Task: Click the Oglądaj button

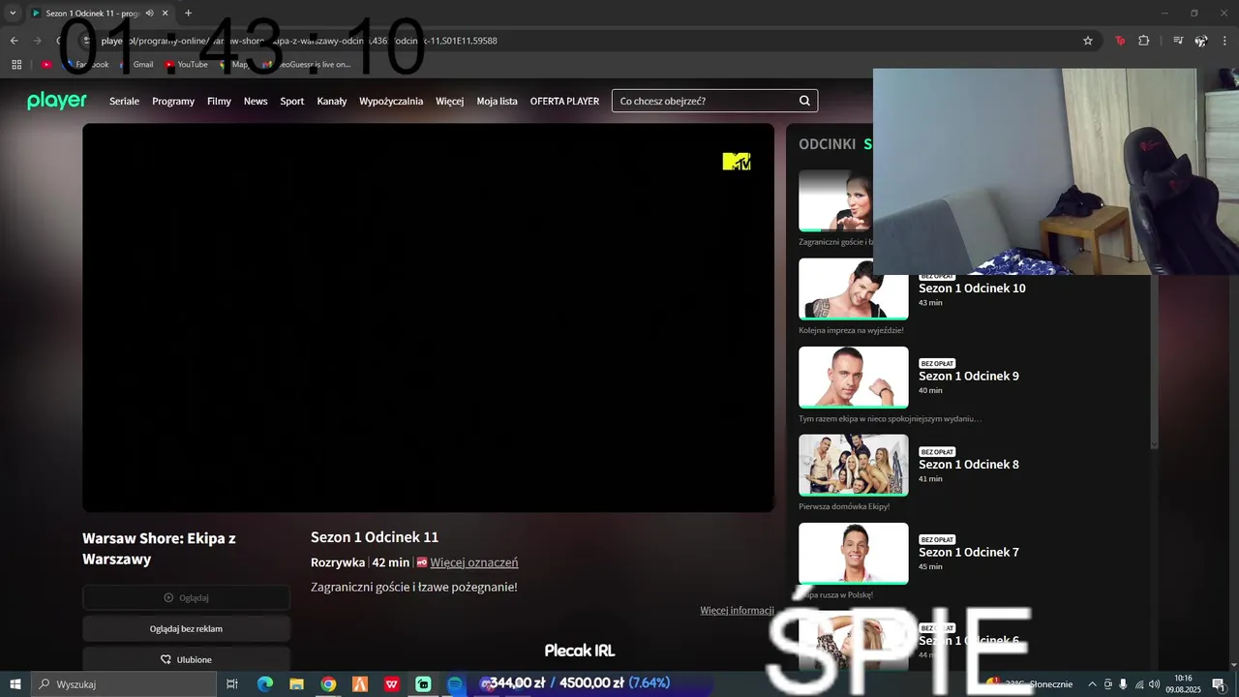Action: pyautogui.click(x=186, y=597)
